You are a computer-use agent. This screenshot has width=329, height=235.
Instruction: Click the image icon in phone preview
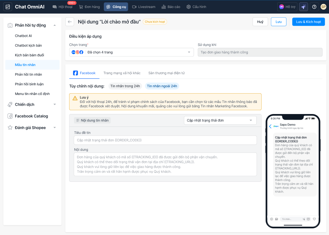coord(277,219)
